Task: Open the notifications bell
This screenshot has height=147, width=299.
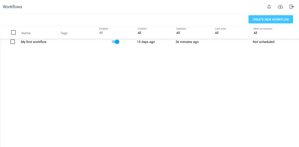Action: pos(269,7)
